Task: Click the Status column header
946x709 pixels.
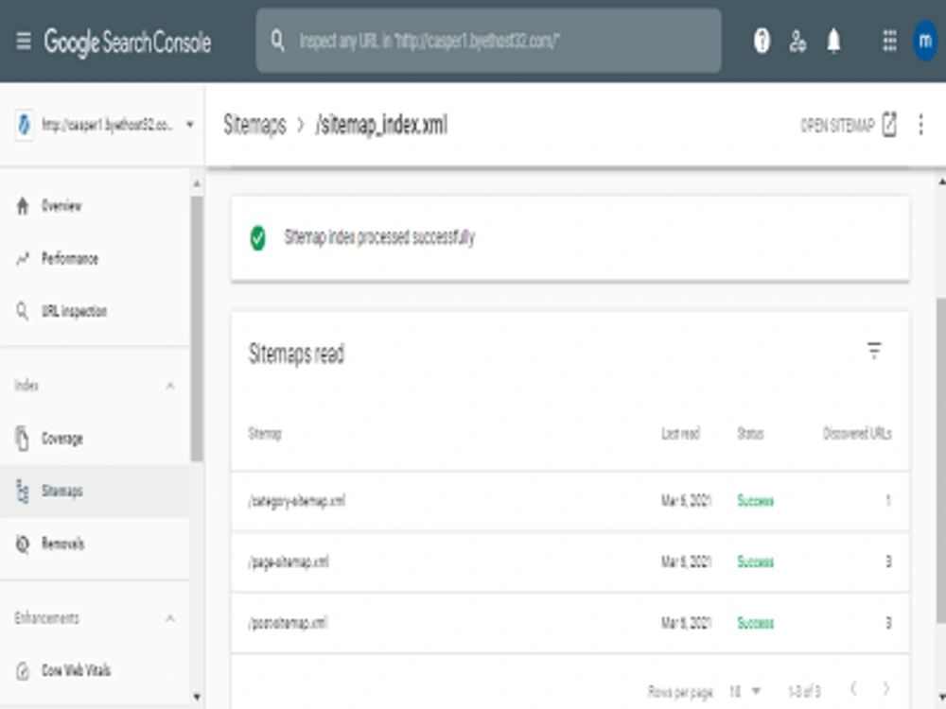Action: click(x=750, y=434)
